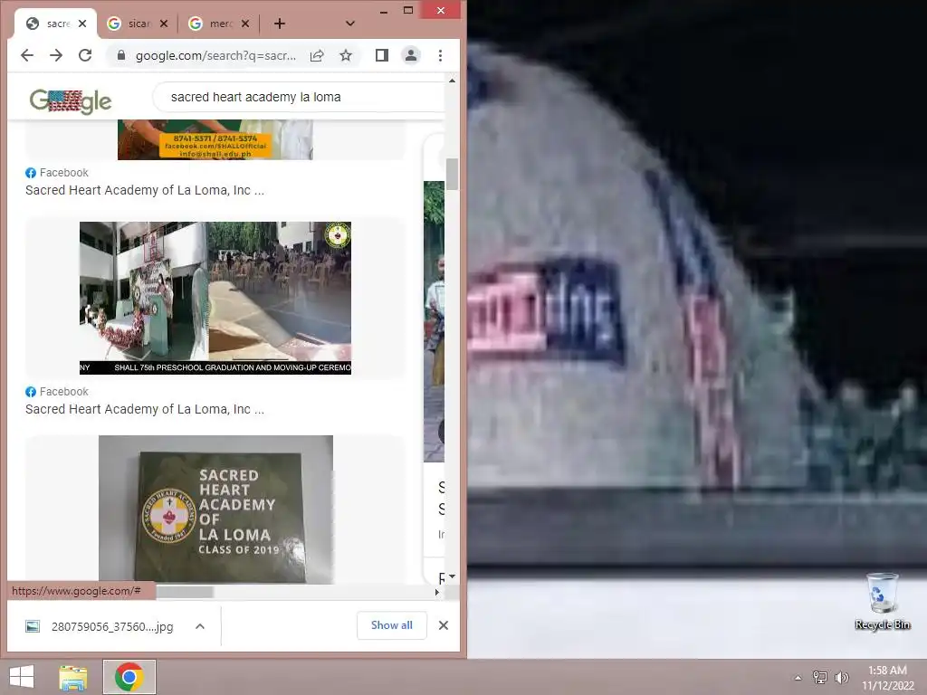
Task: Expand download item options chevron
Action: pos(200,626)
